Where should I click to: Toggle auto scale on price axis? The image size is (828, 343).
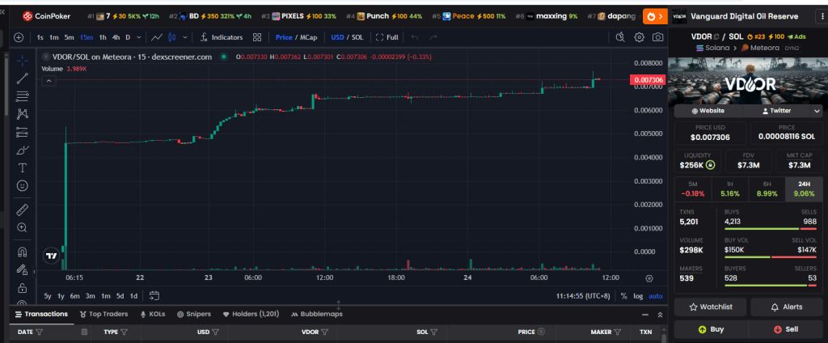click(x=655, y=296)
